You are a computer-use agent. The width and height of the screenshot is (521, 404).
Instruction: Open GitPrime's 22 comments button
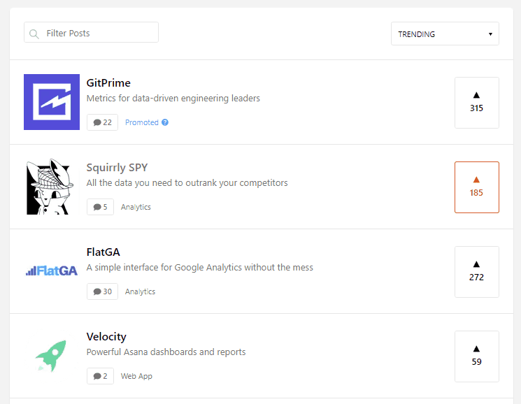point(102,122)
